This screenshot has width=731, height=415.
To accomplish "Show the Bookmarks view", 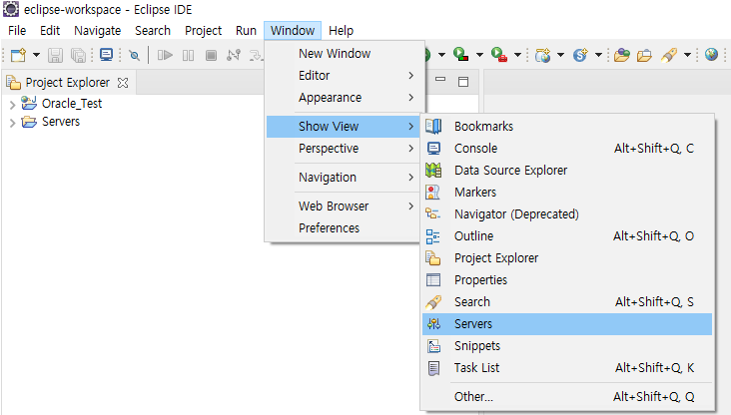I will [567, 127].
